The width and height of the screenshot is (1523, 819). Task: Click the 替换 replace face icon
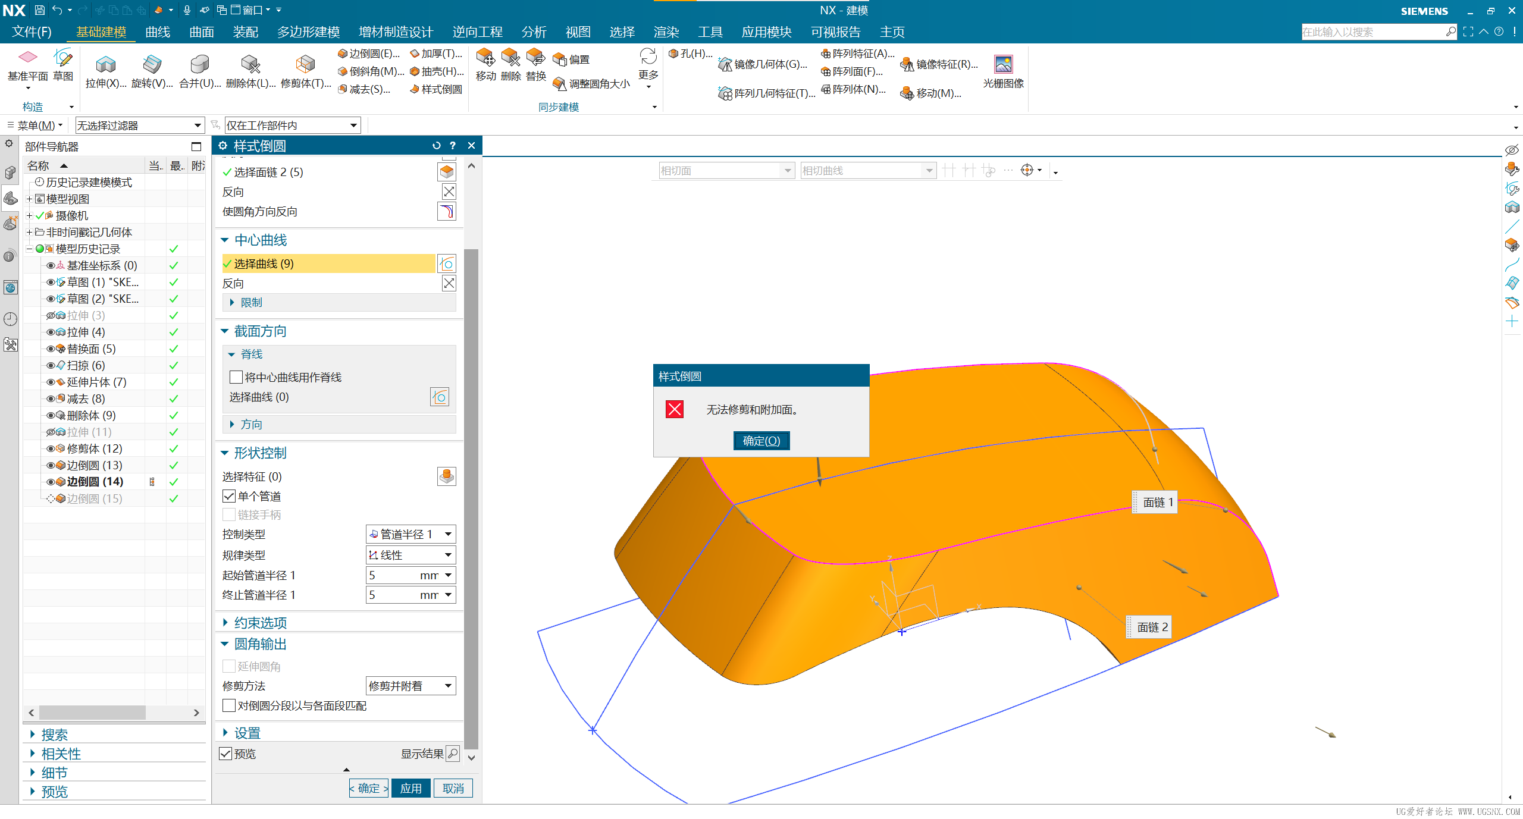tap(535, 58)
